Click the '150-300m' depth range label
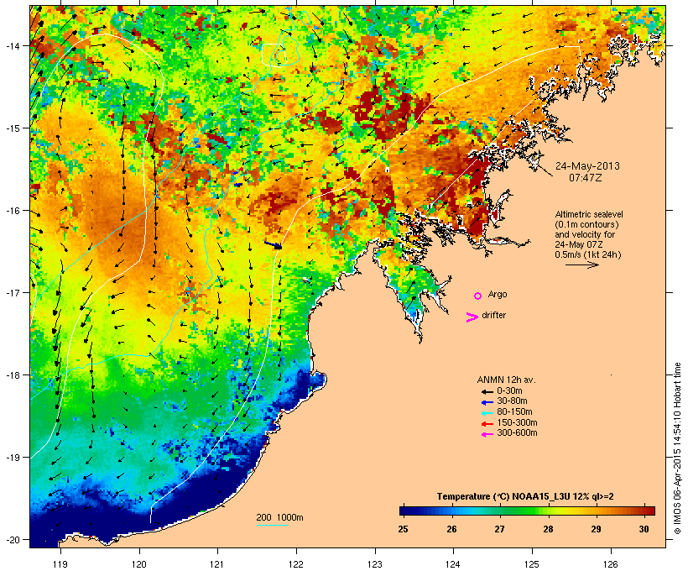This screenshot has width=688, height=571. [517, 422]
